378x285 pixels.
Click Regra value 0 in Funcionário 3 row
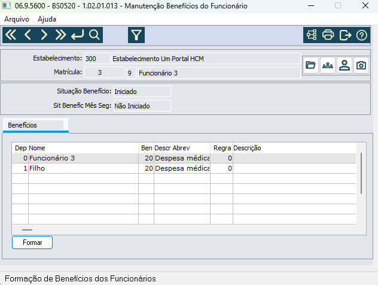click(222, 158)
